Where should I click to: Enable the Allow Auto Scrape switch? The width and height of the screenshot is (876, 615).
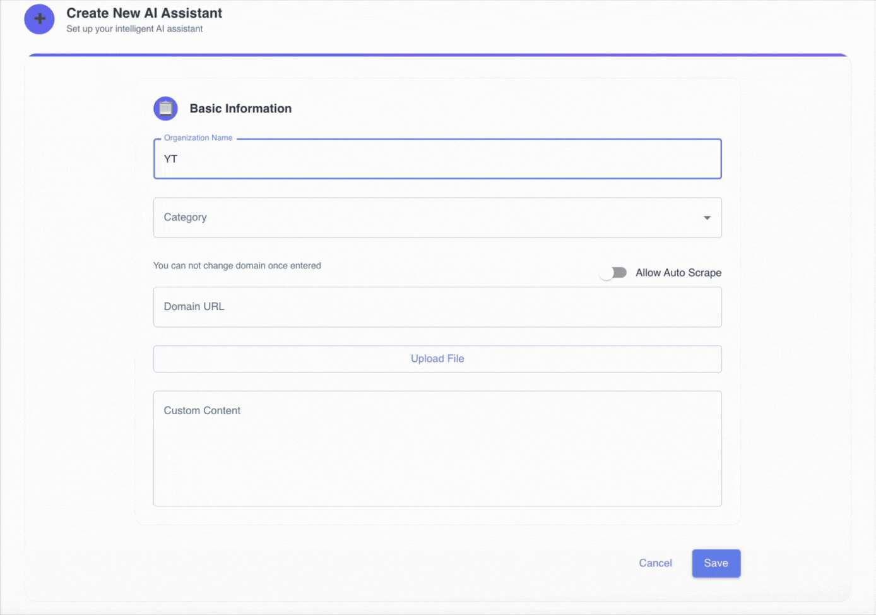pyautogui.click(x=613, y=273)
